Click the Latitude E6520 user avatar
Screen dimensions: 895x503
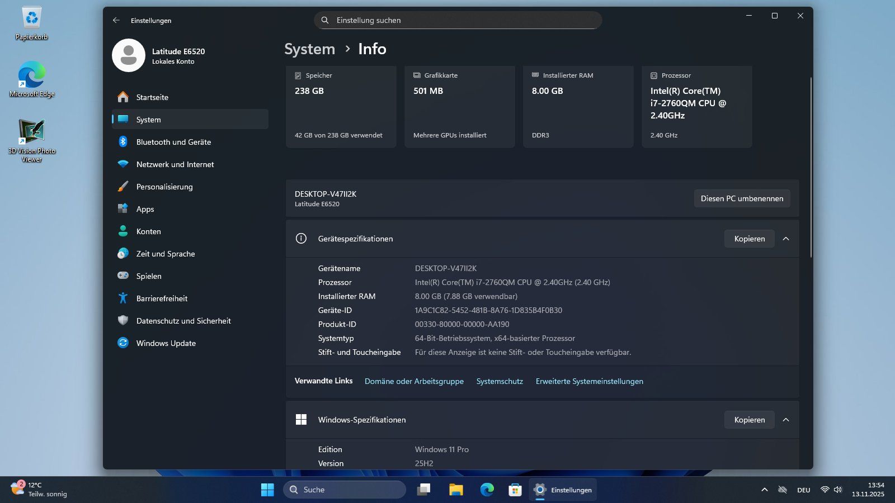click(129, 55)
